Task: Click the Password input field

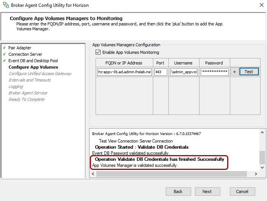Action: pyautogui.click(x=215, y=72)
